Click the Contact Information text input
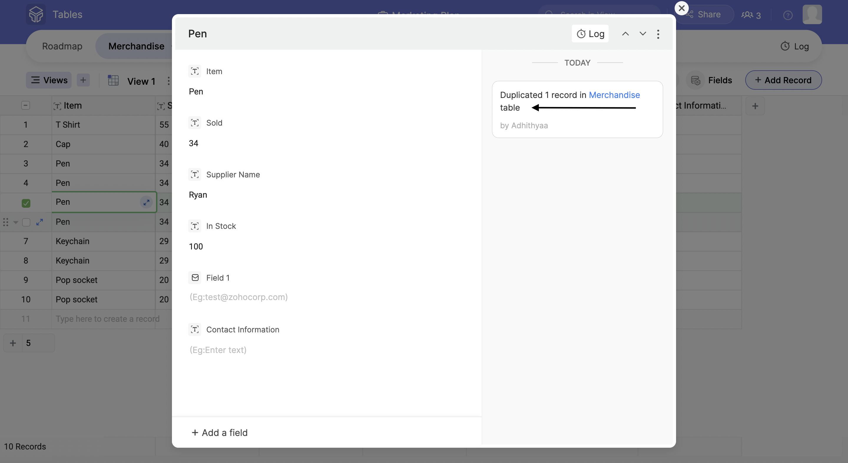The width and height of the screenshot is (848, 463). point(218,350)
